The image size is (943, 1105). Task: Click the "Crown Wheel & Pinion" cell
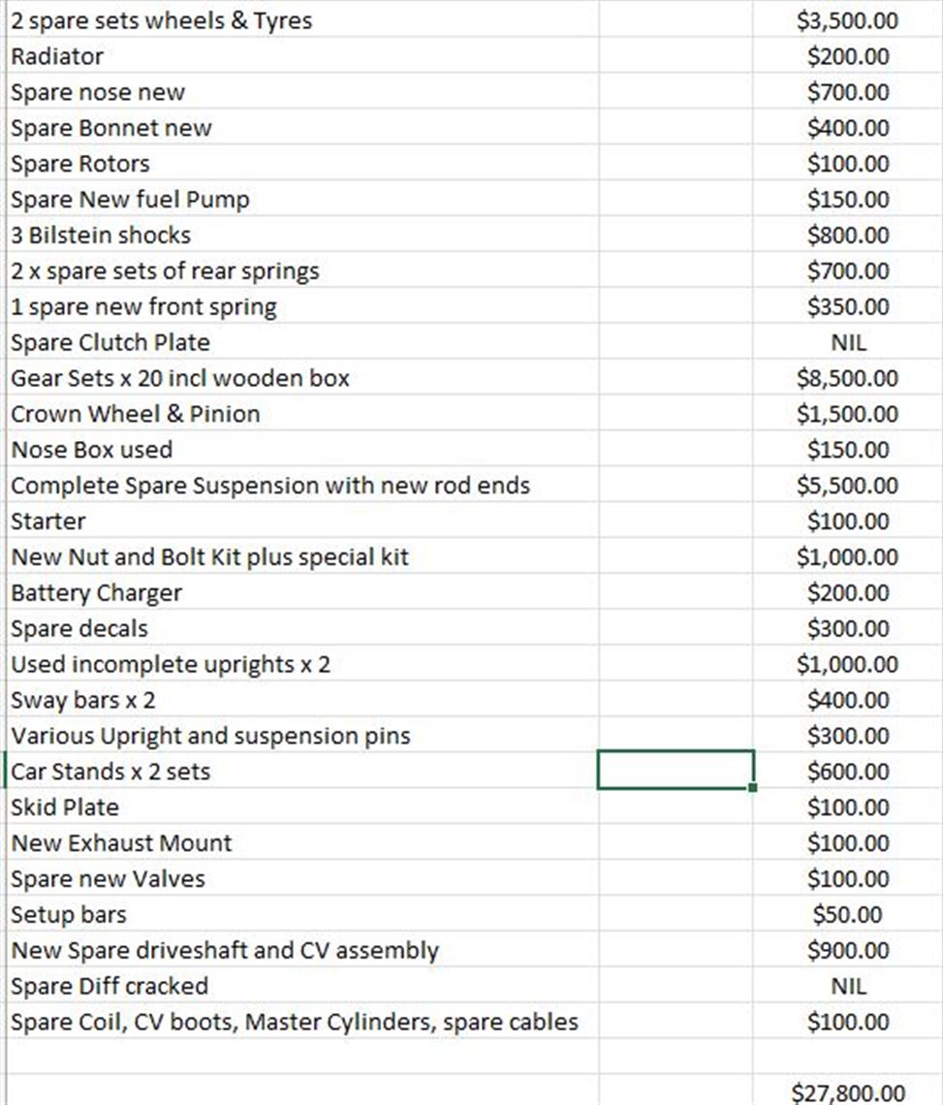(x=136, y=414)
